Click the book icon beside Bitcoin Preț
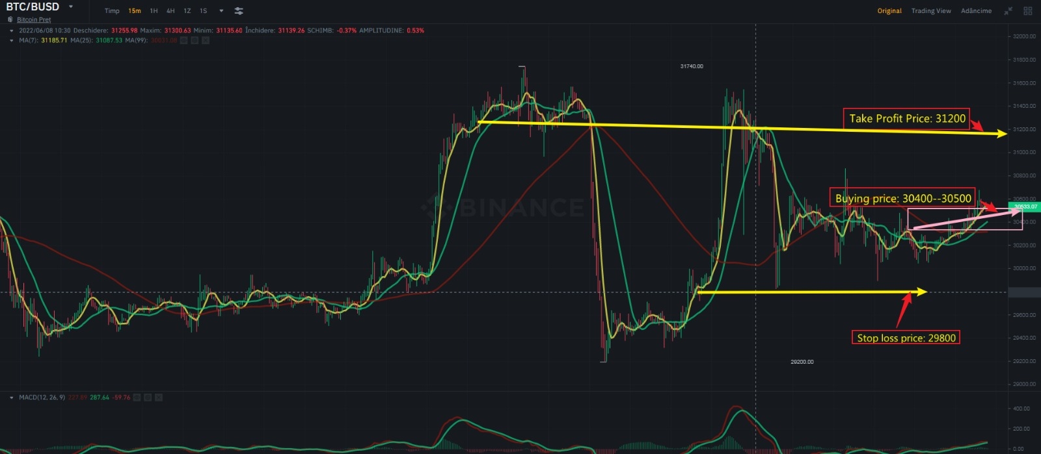This screenshot has width=1041, height=454. (10, 19)
